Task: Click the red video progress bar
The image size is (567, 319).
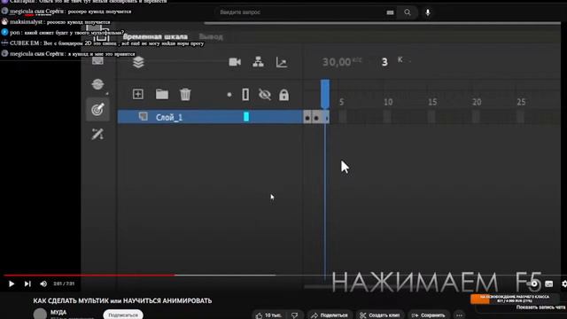Action: coord(89,276)
